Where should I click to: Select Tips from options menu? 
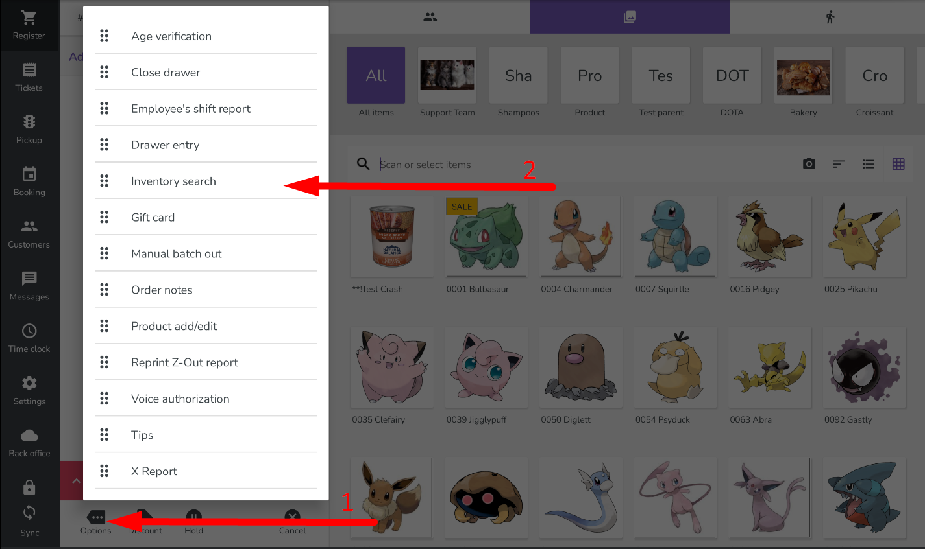(206, 436)
